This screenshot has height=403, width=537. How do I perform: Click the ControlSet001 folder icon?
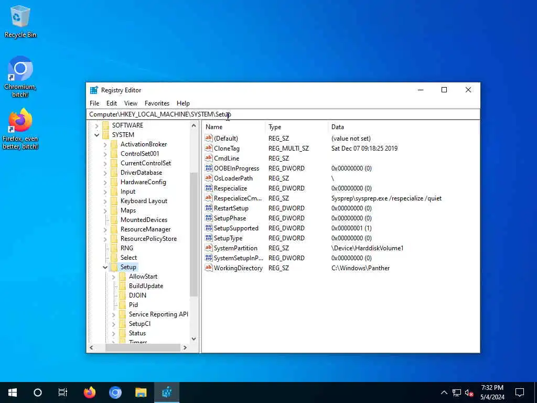coord(114,154)
